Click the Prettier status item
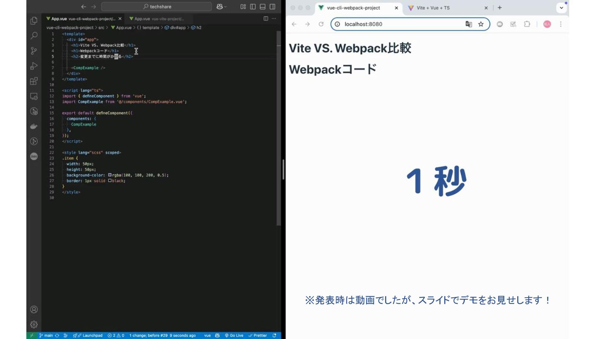Viewport: 603px width, 339px height. (258, 335)
